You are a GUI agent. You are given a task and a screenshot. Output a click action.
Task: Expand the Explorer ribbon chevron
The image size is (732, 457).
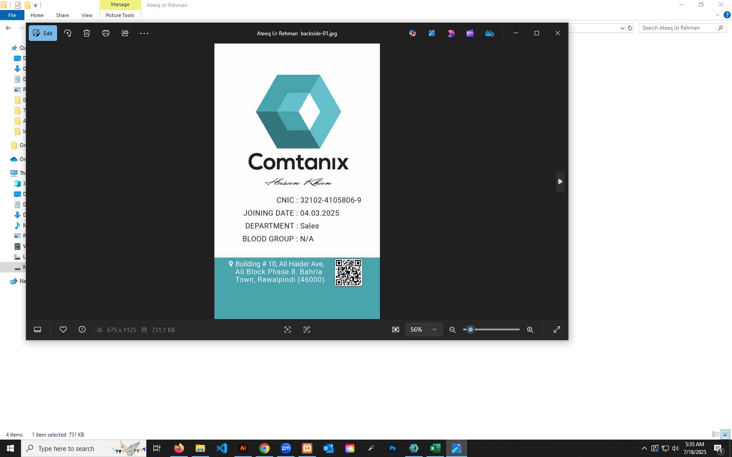click(718, 15)
